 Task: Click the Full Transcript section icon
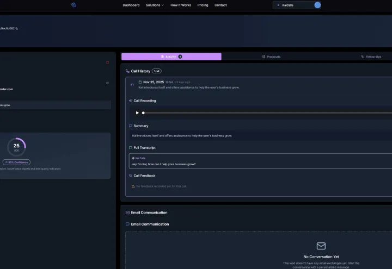(131, 147)
